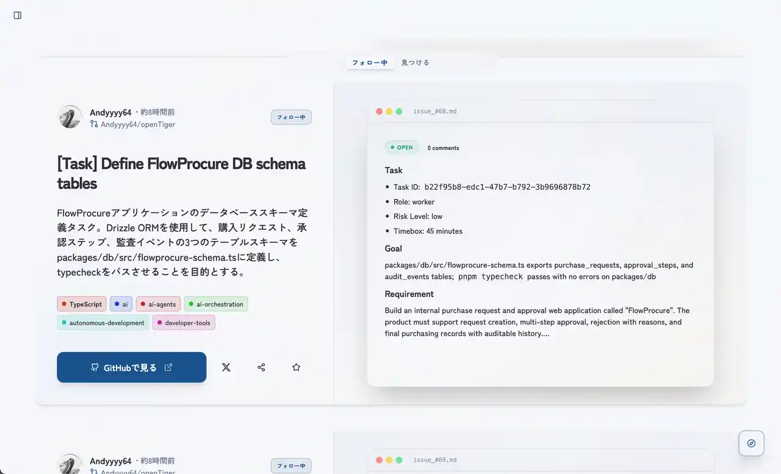Viewport: 781px width, 474px height.
Task: Switch to the 見つける tab
Action: tap(415, 63)
